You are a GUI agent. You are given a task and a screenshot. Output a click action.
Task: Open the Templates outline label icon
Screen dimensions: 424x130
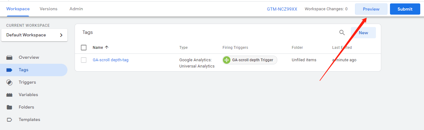click(x=9, y=120)
